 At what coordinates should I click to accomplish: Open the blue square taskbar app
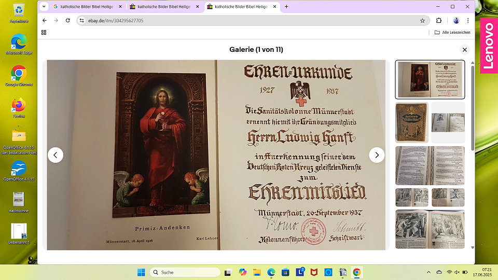[328, 272]
